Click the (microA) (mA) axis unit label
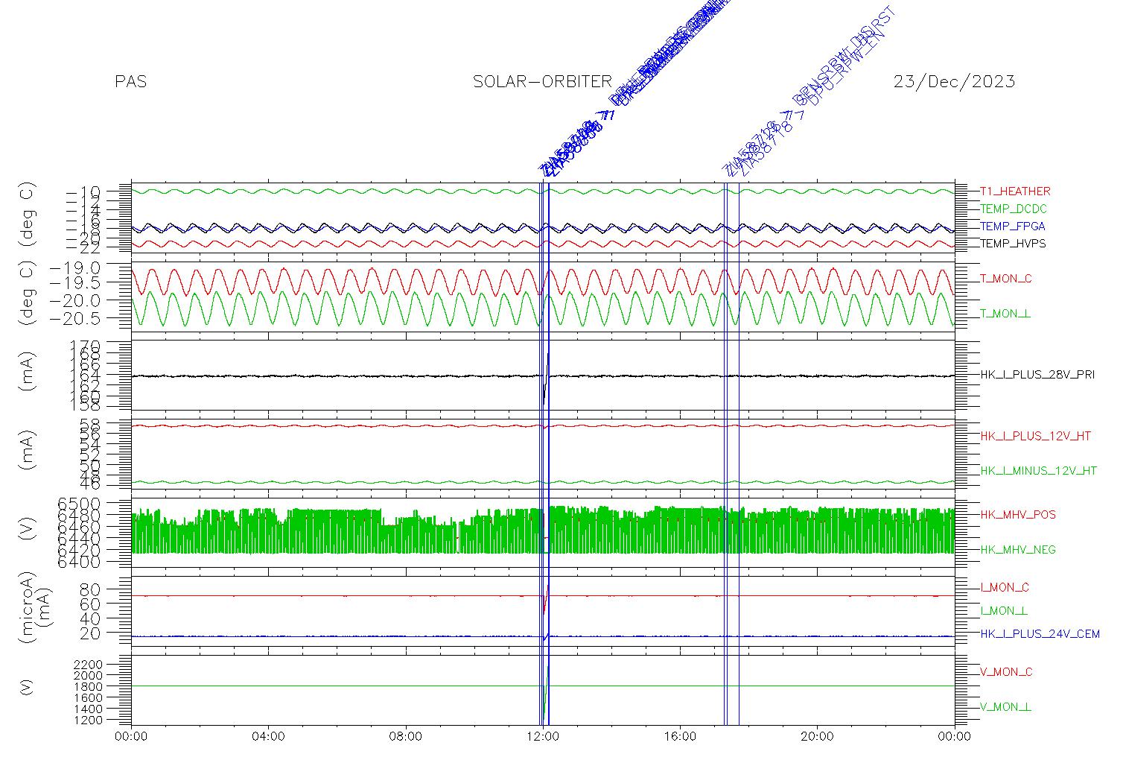The width and height of the screenshot is (1126, 760). [36, 609]
